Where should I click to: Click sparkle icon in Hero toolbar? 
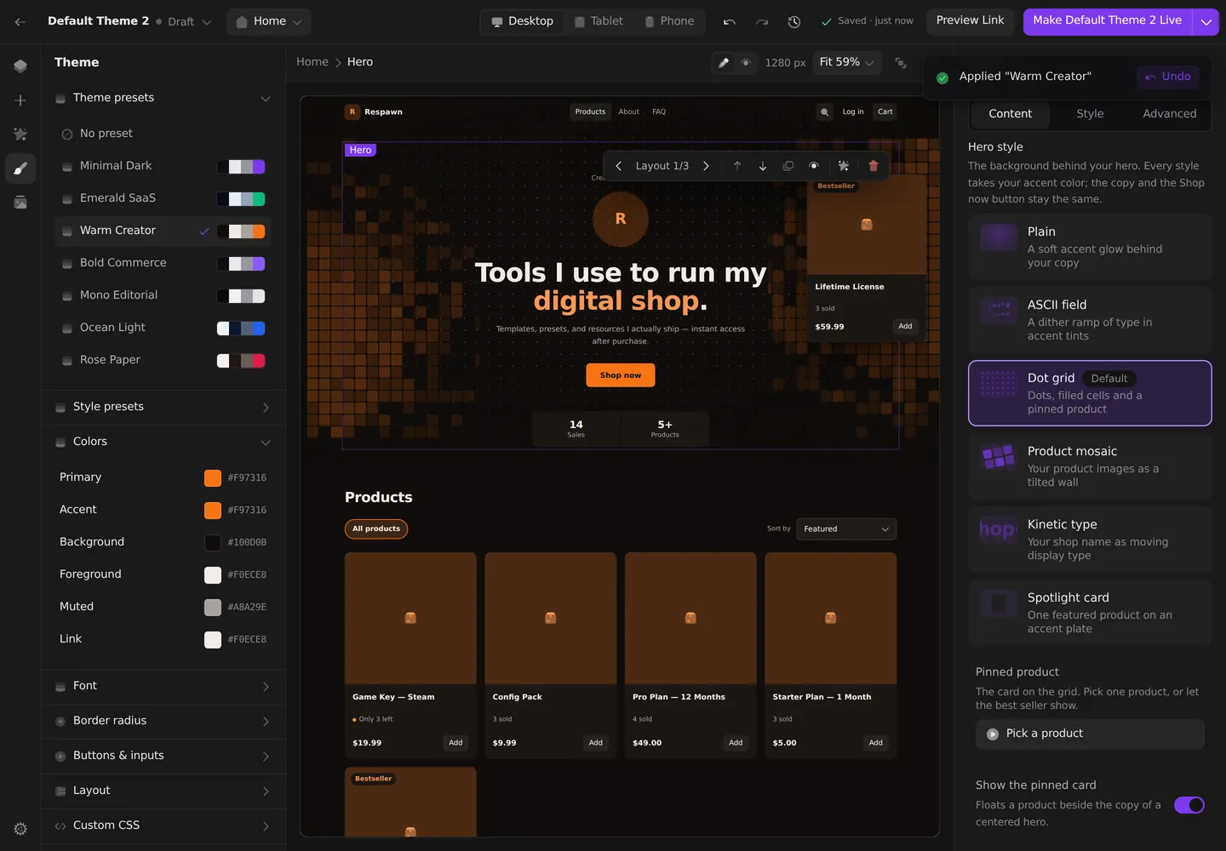844,166
